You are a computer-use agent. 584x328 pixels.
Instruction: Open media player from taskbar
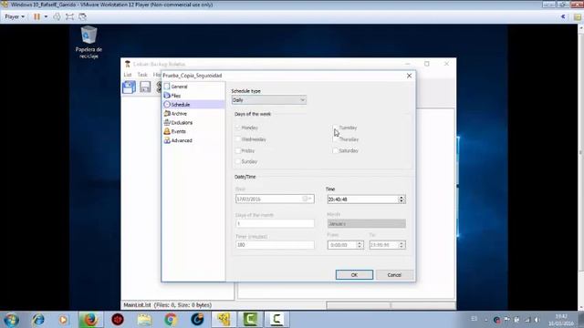63,320
